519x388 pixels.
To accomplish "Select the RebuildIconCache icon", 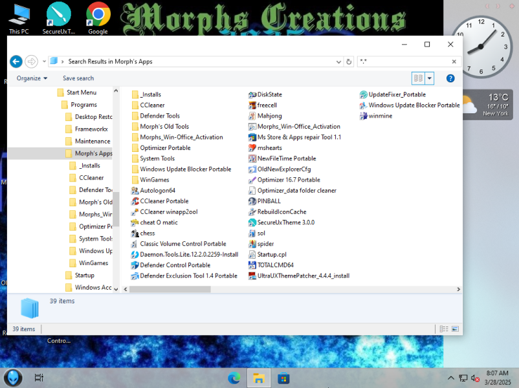I will 252,212.
